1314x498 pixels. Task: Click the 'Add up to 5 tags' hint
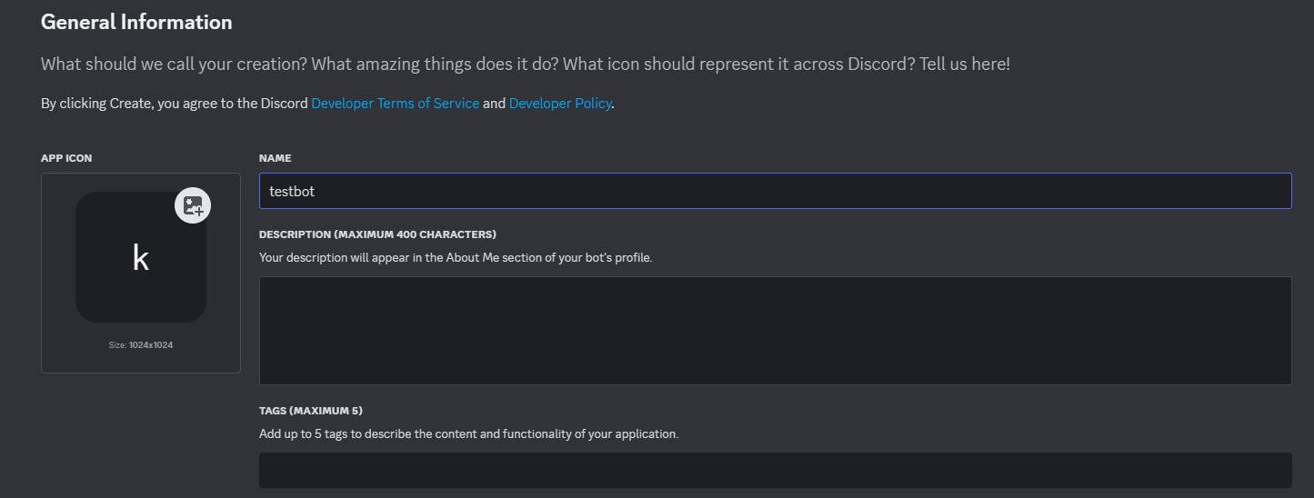(468, 433)
